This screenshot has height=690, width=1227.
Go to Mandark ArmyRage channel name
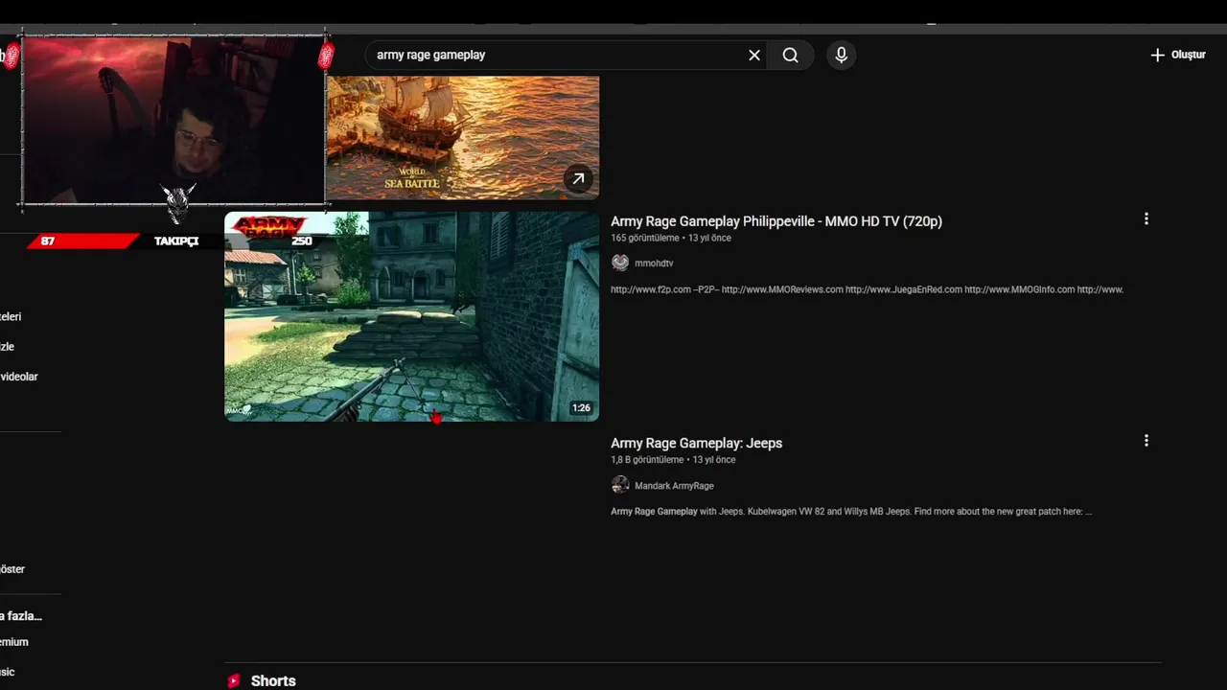[674, 486]
